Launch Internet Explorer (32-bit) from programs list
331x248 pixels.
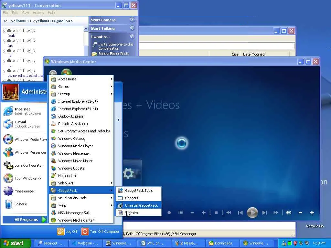pos(81,101)
